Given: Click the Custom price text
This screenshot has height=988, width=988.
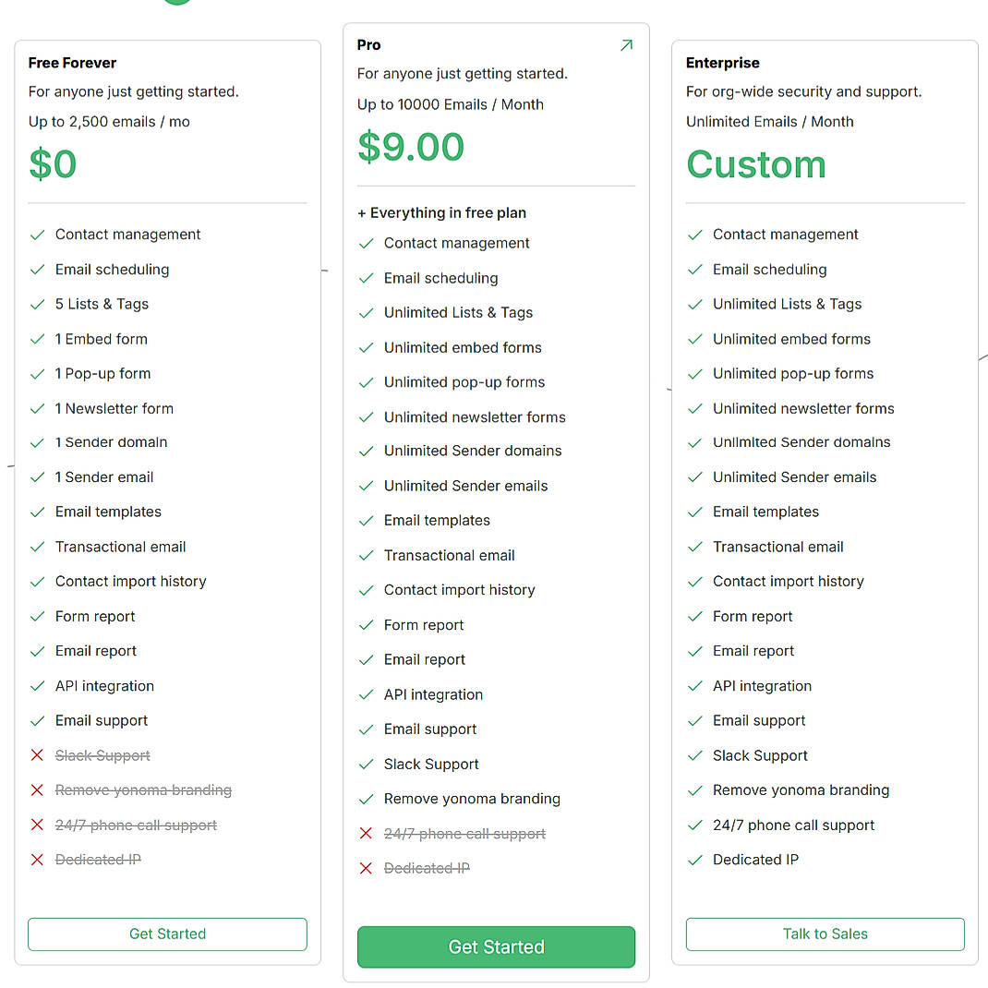Looking at the screenshot, I should point(755,164).
